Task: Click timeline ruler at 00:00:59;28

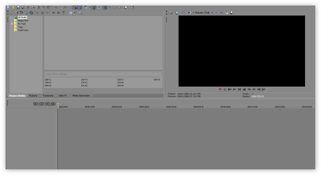Action: click(x=225, y=107)
